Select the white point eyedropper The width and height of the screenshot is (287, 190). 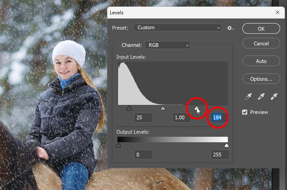point(274,97)
